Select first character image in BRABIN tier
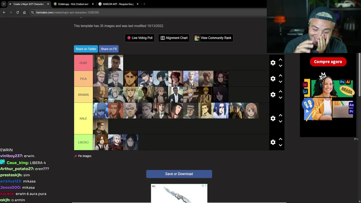361x203 pixels. (101, 95)
